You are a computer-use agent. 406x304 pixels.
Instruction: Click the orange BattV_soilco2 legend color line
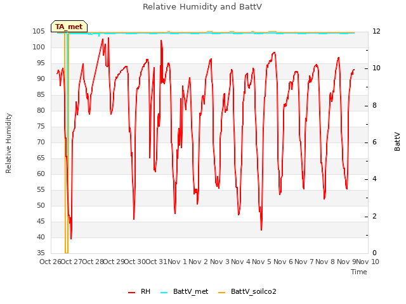pyautogui.click(x=222, y=293)
